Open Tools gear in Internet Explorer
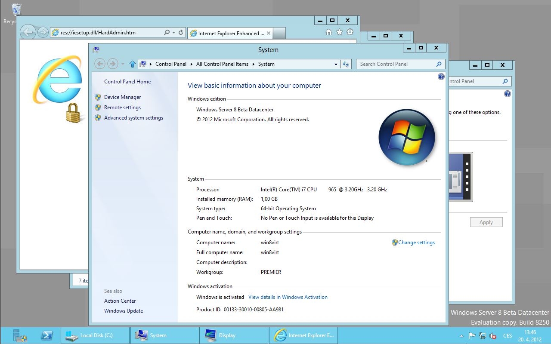This screenshot has height=344, width=551. [x=350, y=32]
